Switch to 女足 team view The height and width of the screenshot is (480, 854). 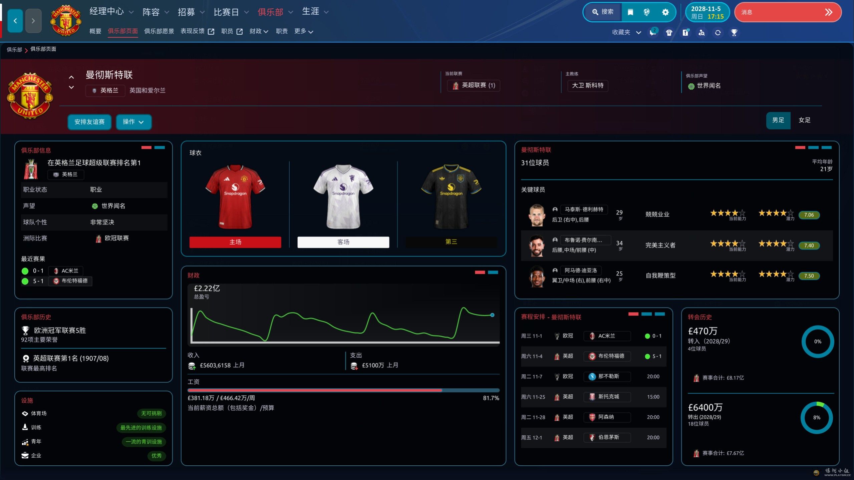[805, 120]
